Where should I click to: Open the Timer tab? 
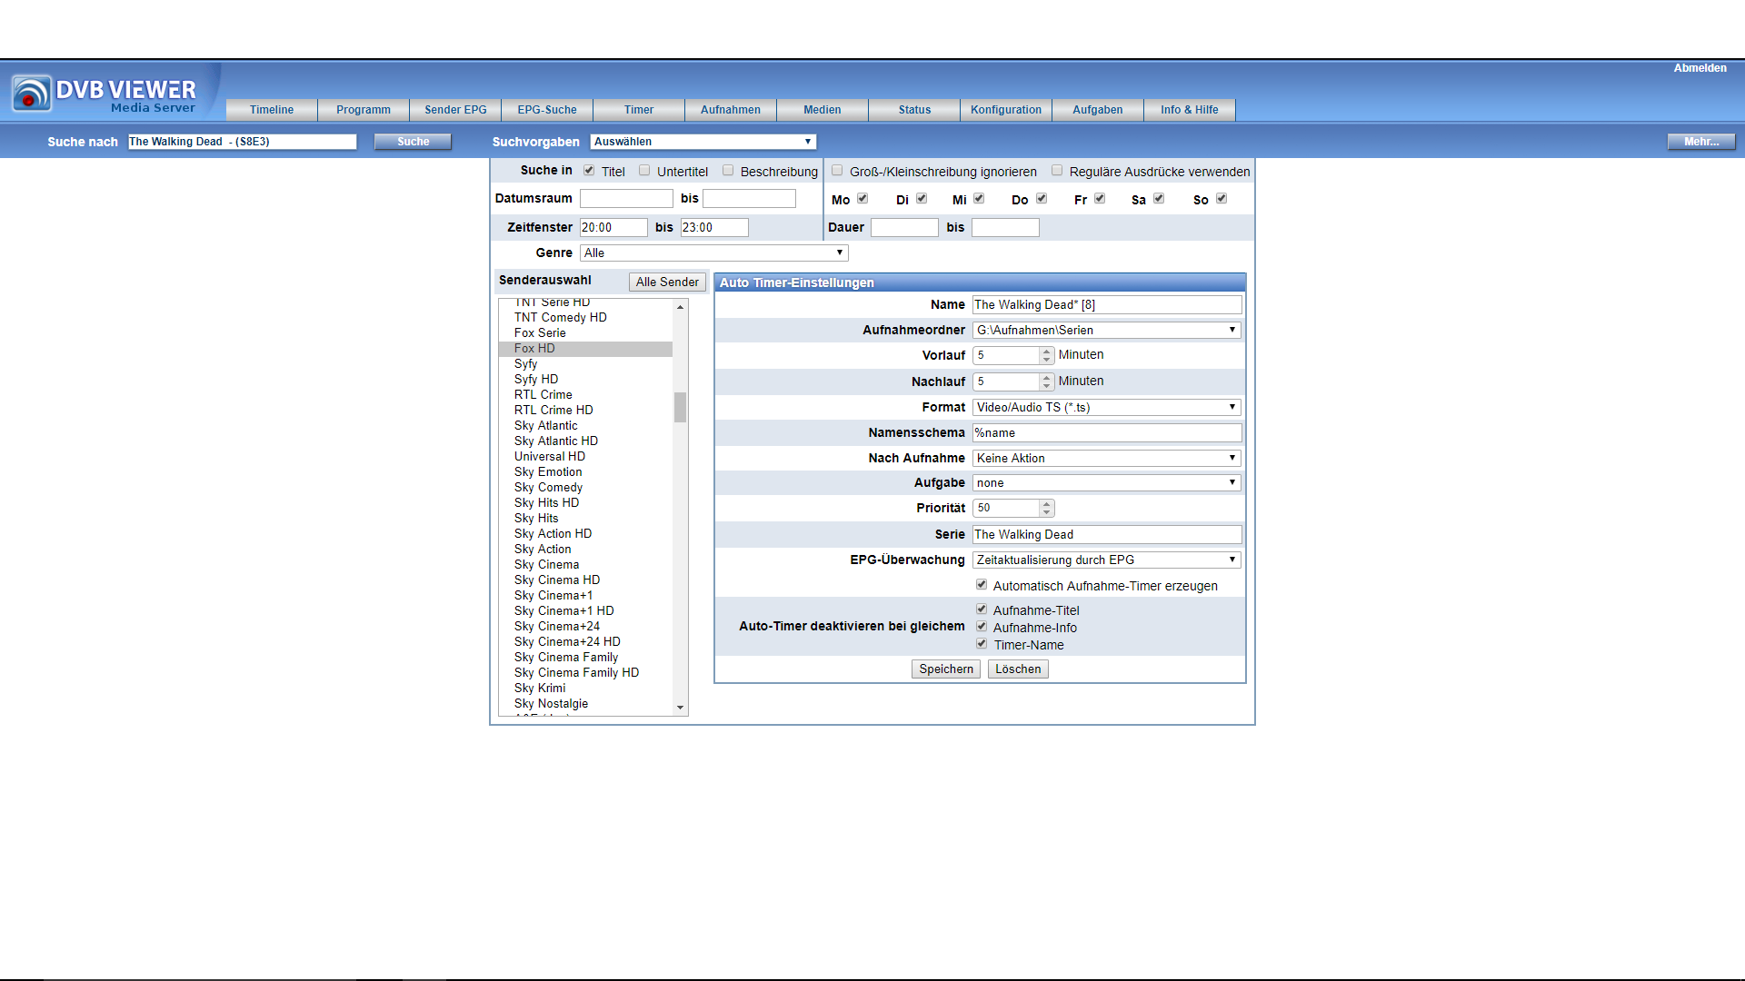click(639, 110)
